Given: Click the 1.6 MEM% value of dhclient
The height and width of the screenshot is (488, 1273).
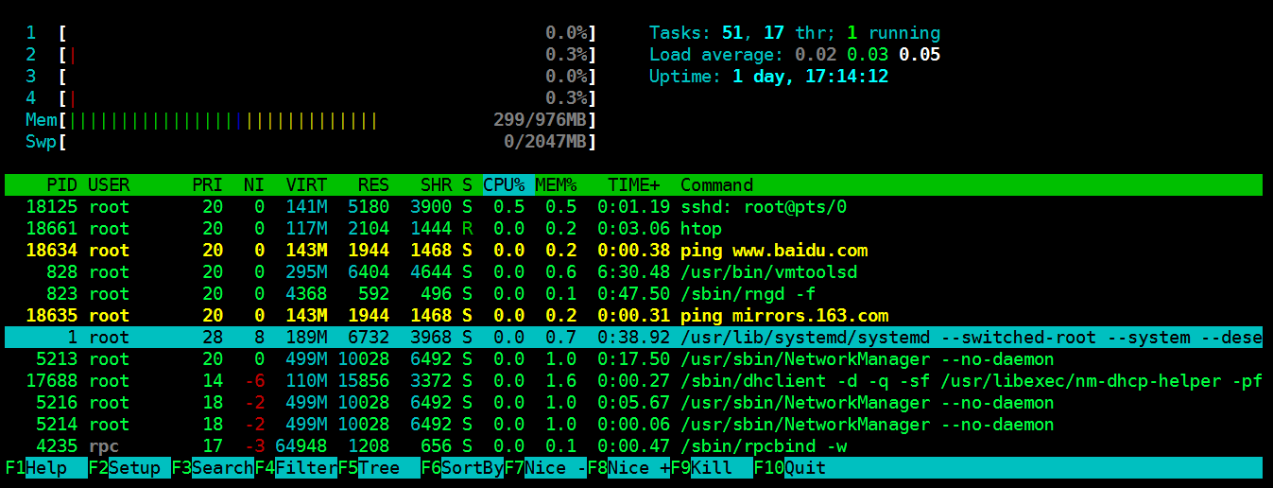Looking at the screenshot, I should coord(561,381).
